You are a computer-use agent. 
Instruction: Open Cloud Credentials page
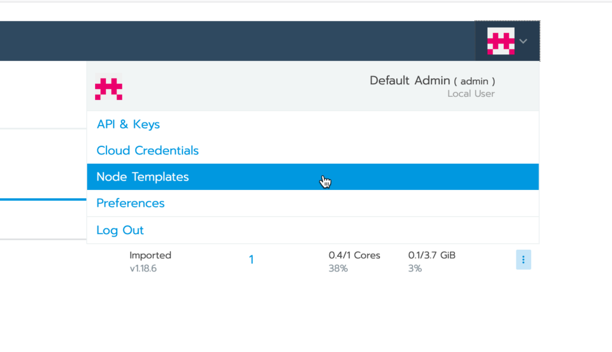tap(148, 151)
